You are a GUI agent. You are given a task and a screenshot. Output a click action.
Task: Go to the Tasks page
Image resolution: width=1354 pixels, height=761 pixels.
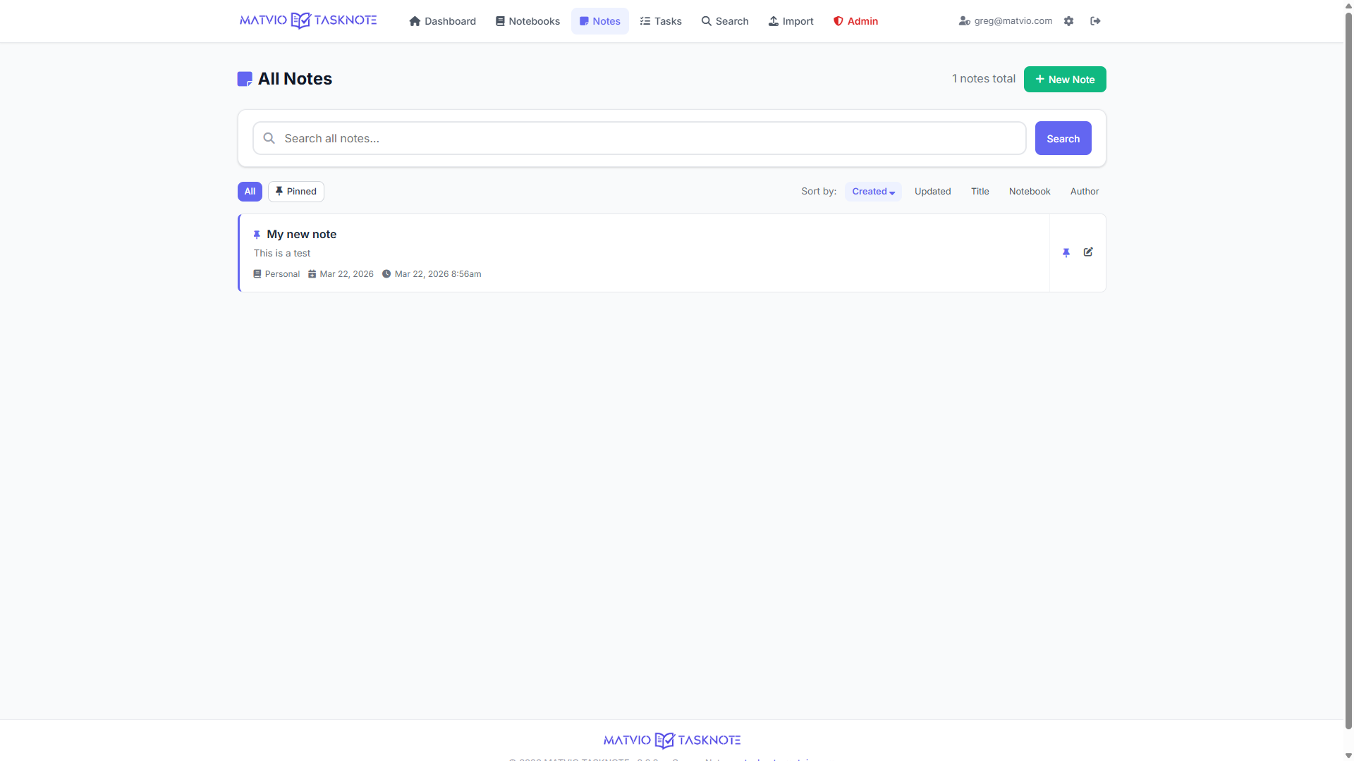pos(661,21)
